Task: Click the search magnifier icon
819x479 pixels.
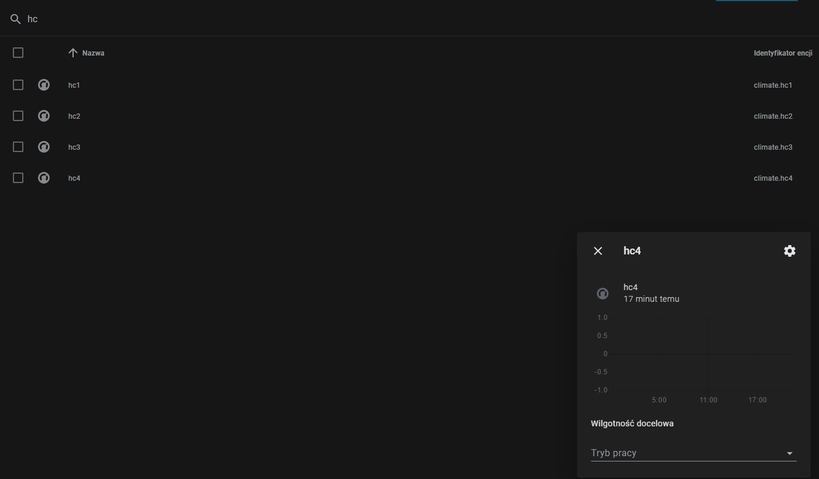Action: (x=16, y=19)
